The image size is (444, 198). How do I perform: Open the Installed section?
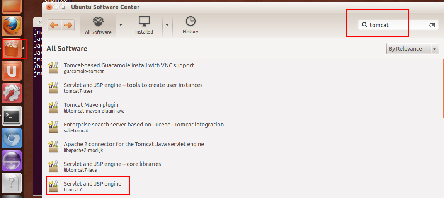[144, 26]
